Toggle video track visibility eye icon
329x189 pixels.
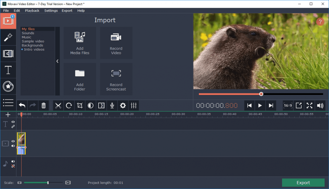(x=13, y=141)
